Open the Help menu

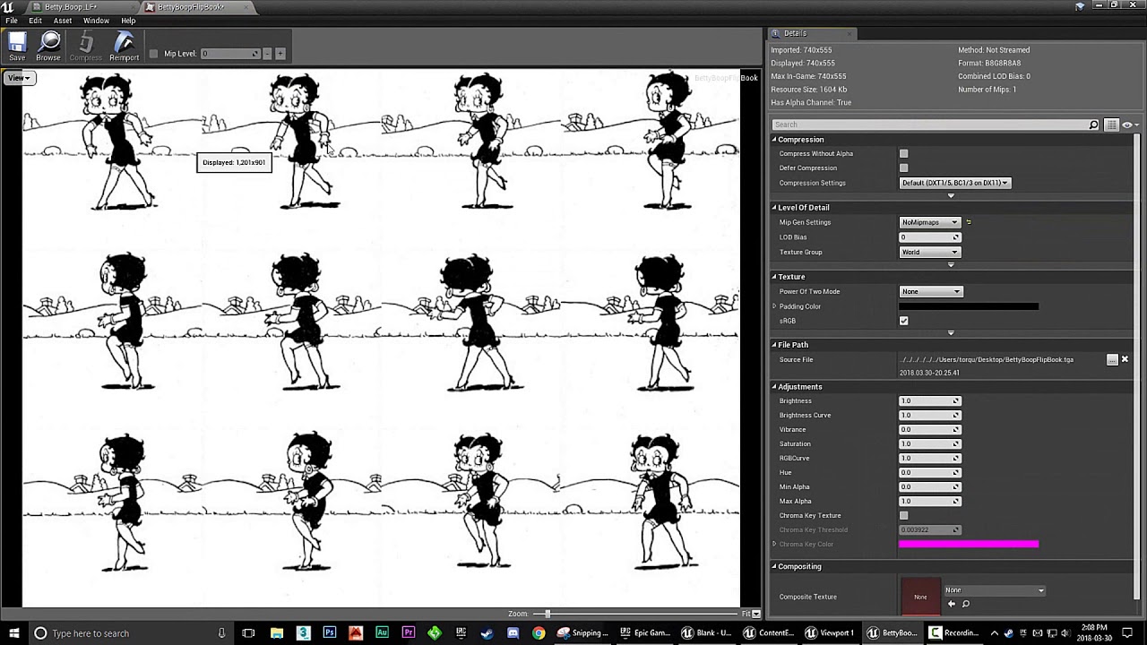tap(128, 21)
